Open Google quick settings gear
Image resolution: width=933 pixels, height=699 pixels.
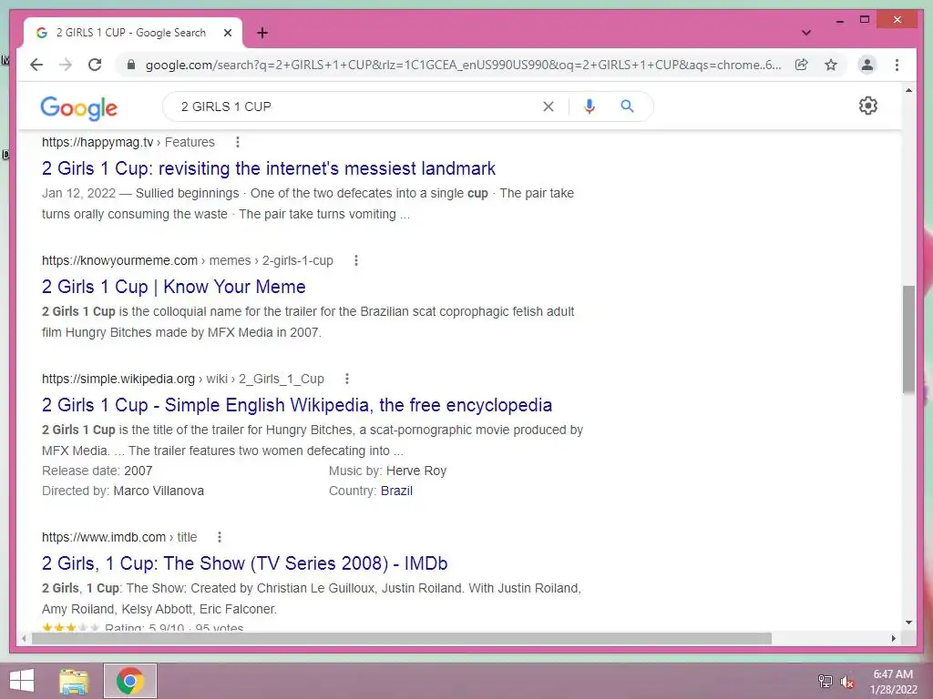pyautogui.click(x=868, y=106)
